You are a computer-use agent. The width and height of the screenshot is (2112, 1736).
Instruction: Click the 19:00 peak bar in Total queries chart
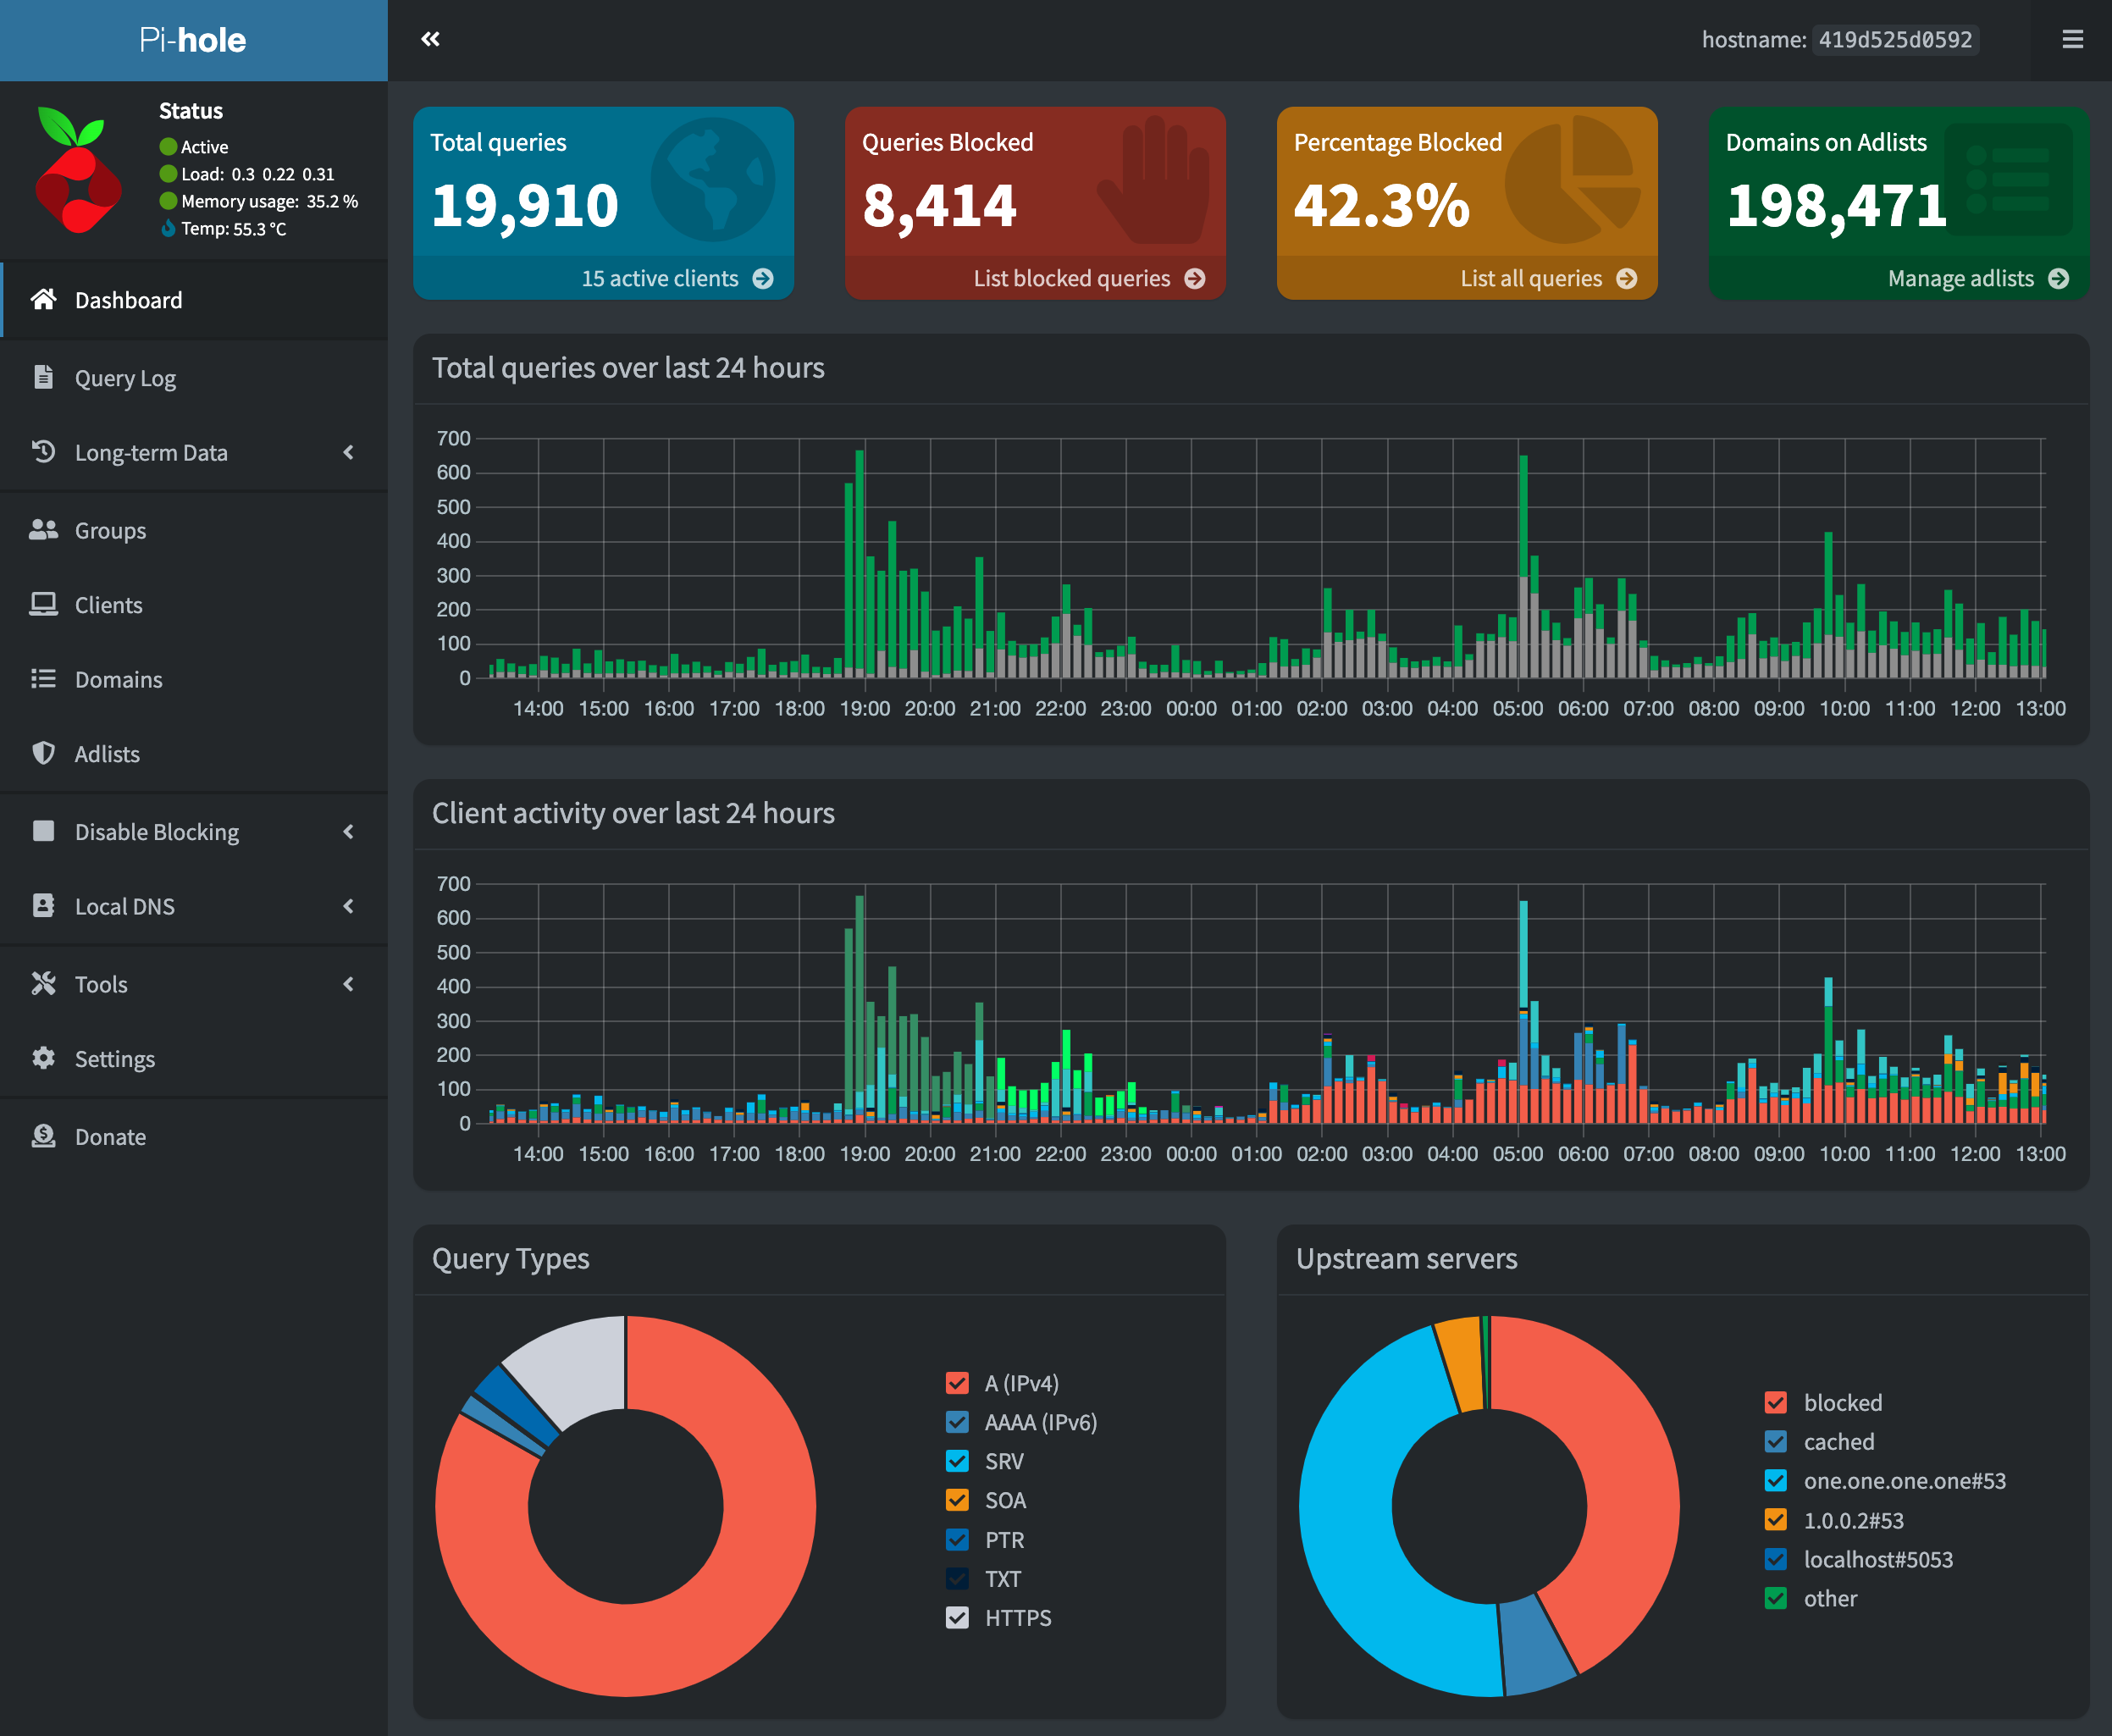[x=859, y=563]
